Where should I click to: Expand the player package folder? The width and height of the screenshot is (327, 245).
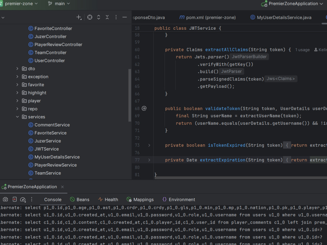(x=17, y=101)
